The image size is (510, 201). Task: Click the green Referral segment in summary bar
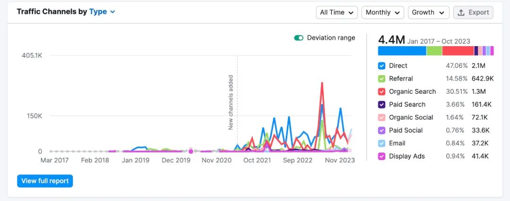[x=434, y=50]
